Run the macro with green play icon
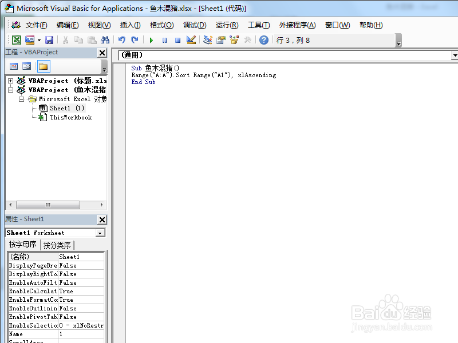 point(151,40)
